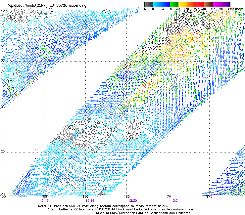The width and height of the screenshot is (245, 215).
Task: Click the blue 5-15 knots legend segment
Action: [161, 4]
